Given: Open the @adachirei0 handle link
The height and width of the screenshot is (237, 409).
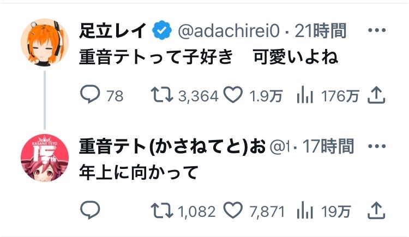Looking at the screenshot, I should pos(231,31).
